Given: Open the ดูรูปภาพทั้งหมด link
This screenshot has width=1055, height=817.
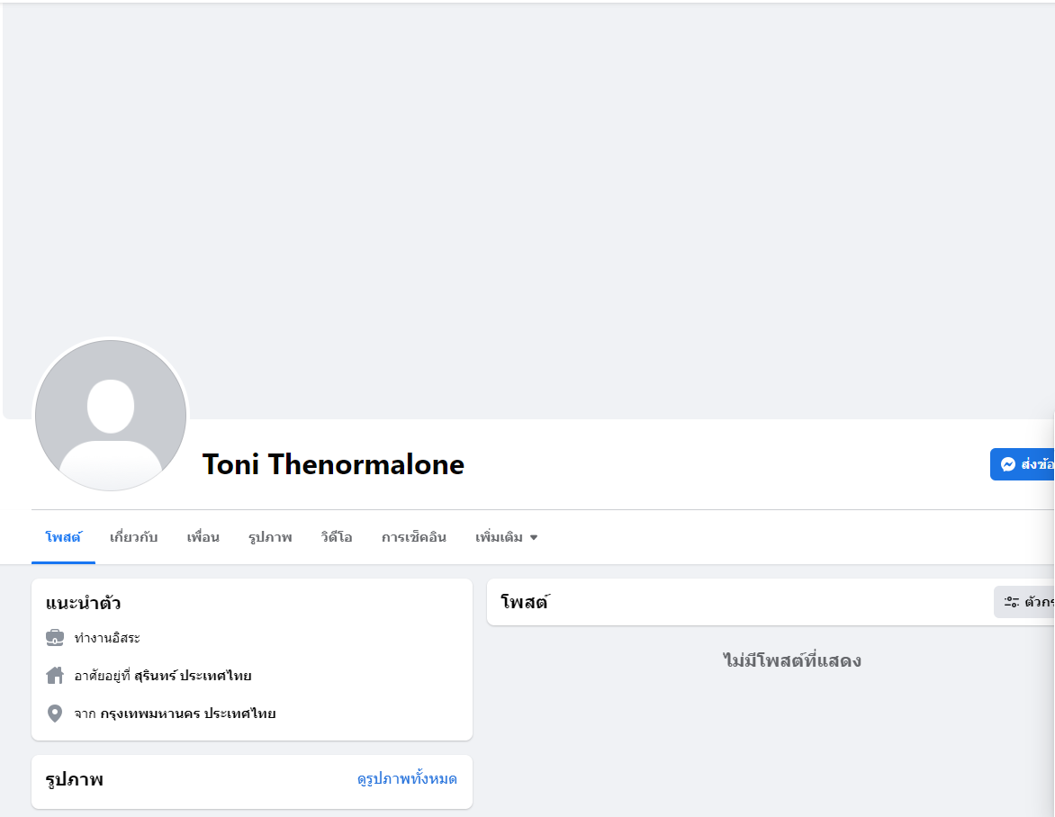Looking at the screenshot, I should 407,779.
